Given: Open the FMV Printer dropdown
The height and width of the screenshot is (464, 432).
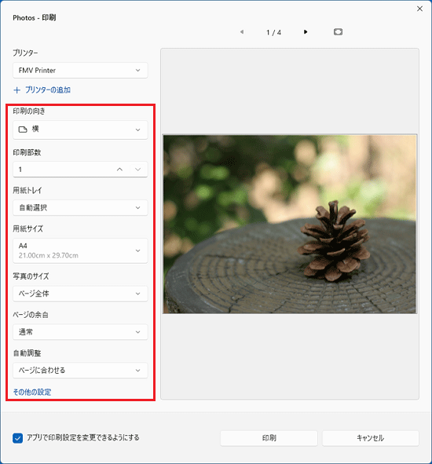Looking at the screenshot, I should (x=80, y=70).
